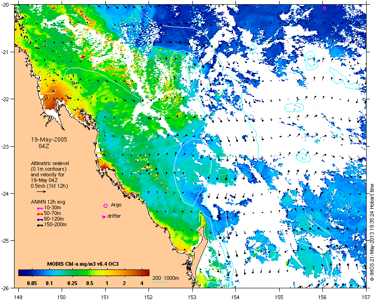Click the latitude axis label '-22'
The image size is (376, 301).
(5, 99)
